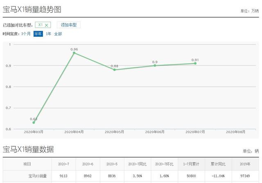Click the 2020-5 column header

click(112, 164)
